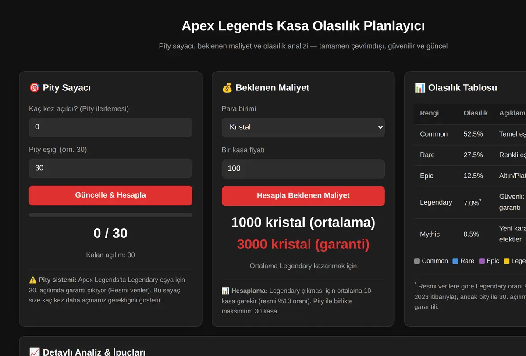Select the Mythic row name cell
This screenshot has height=356, width=526.
click(x=430, y=234)
